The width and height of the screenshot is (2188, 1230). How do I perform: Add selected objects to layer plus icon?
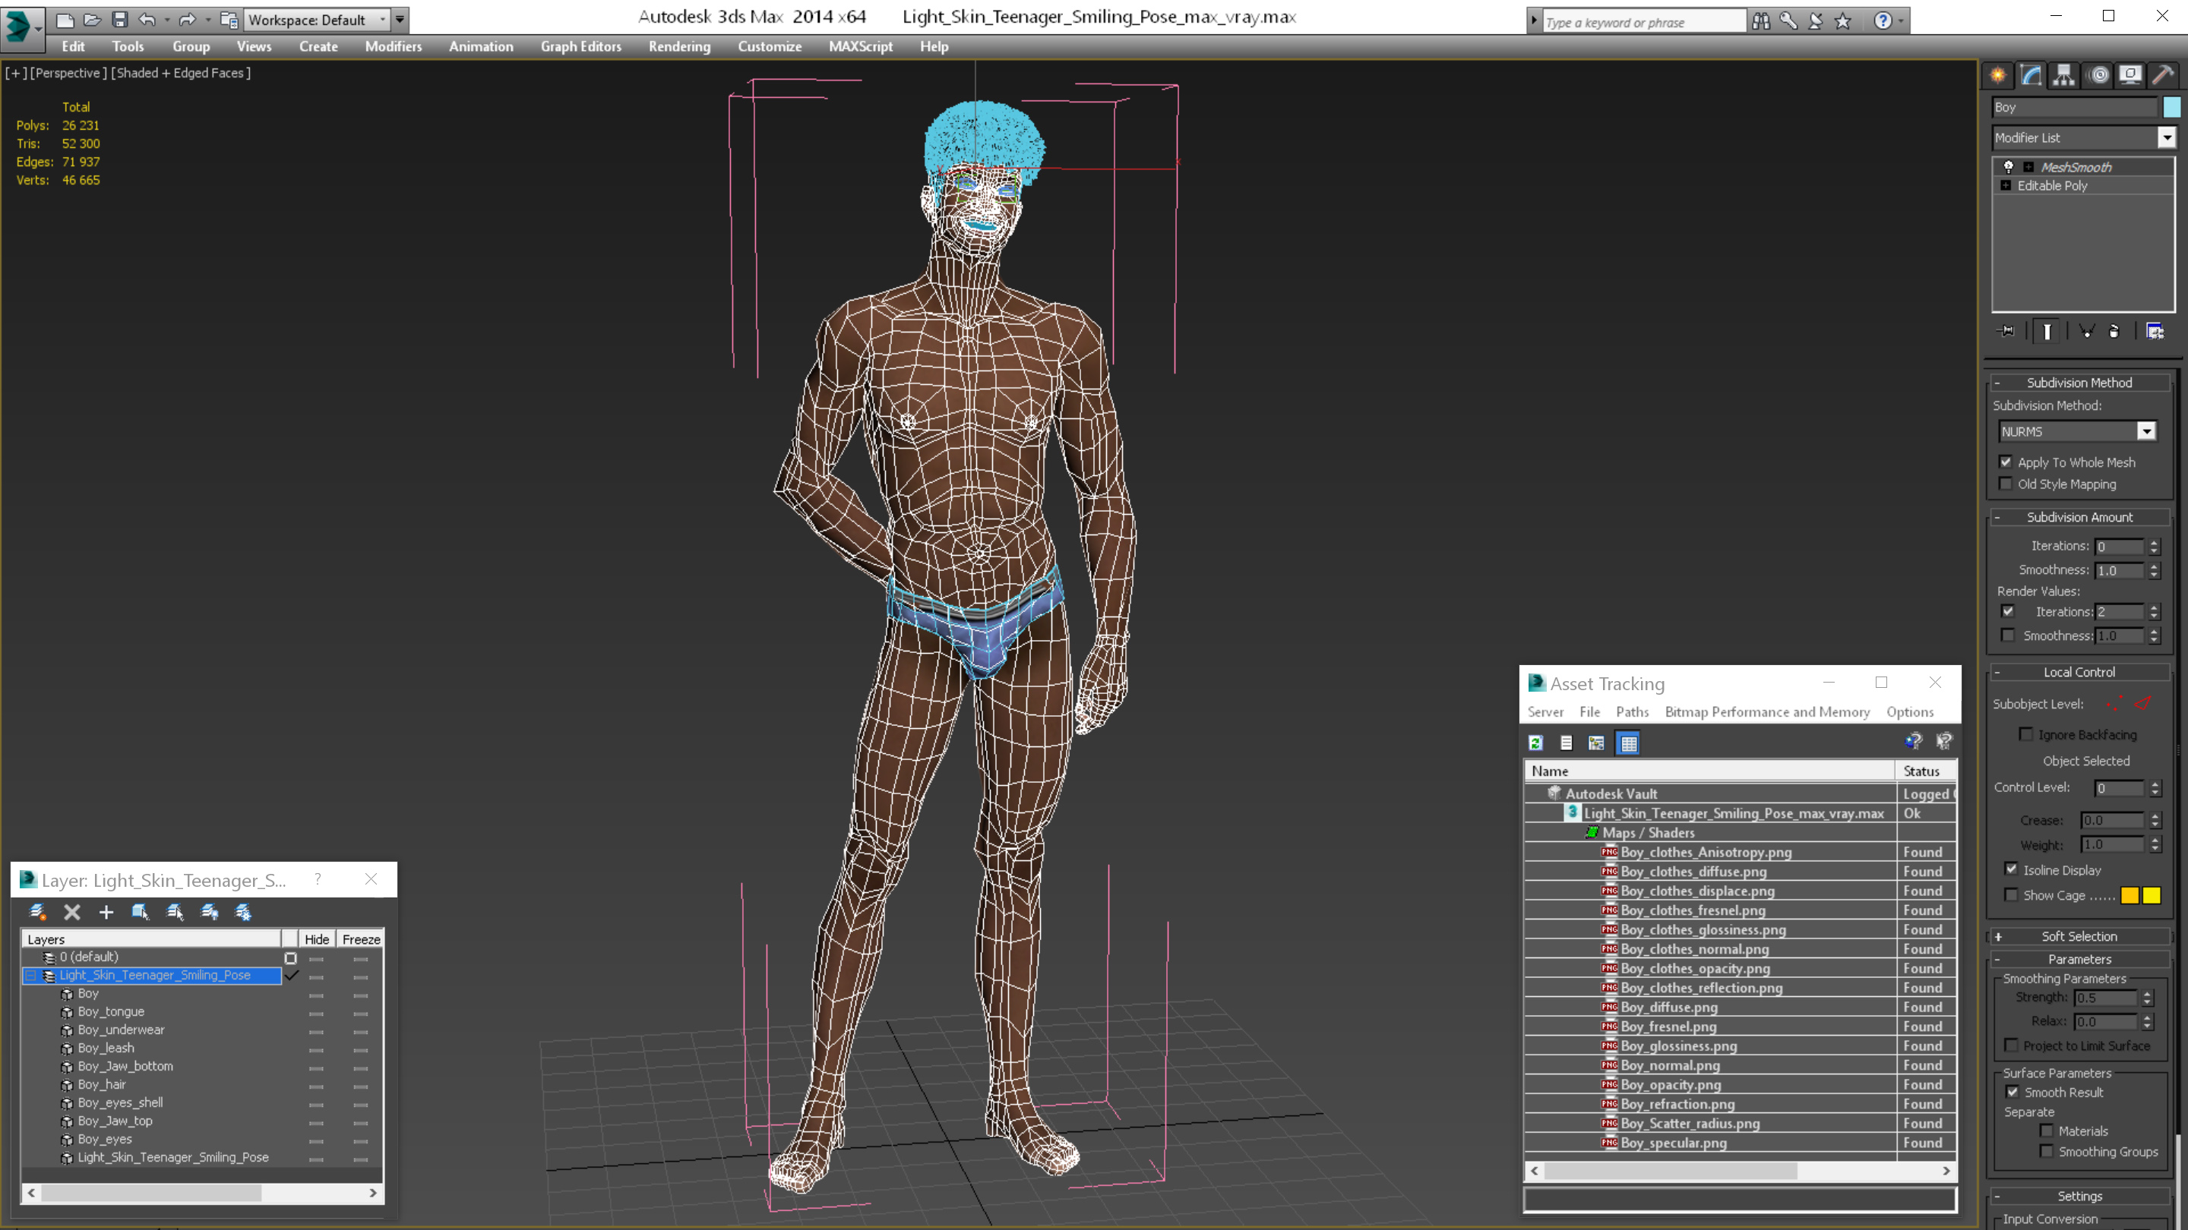click(106, 912)
